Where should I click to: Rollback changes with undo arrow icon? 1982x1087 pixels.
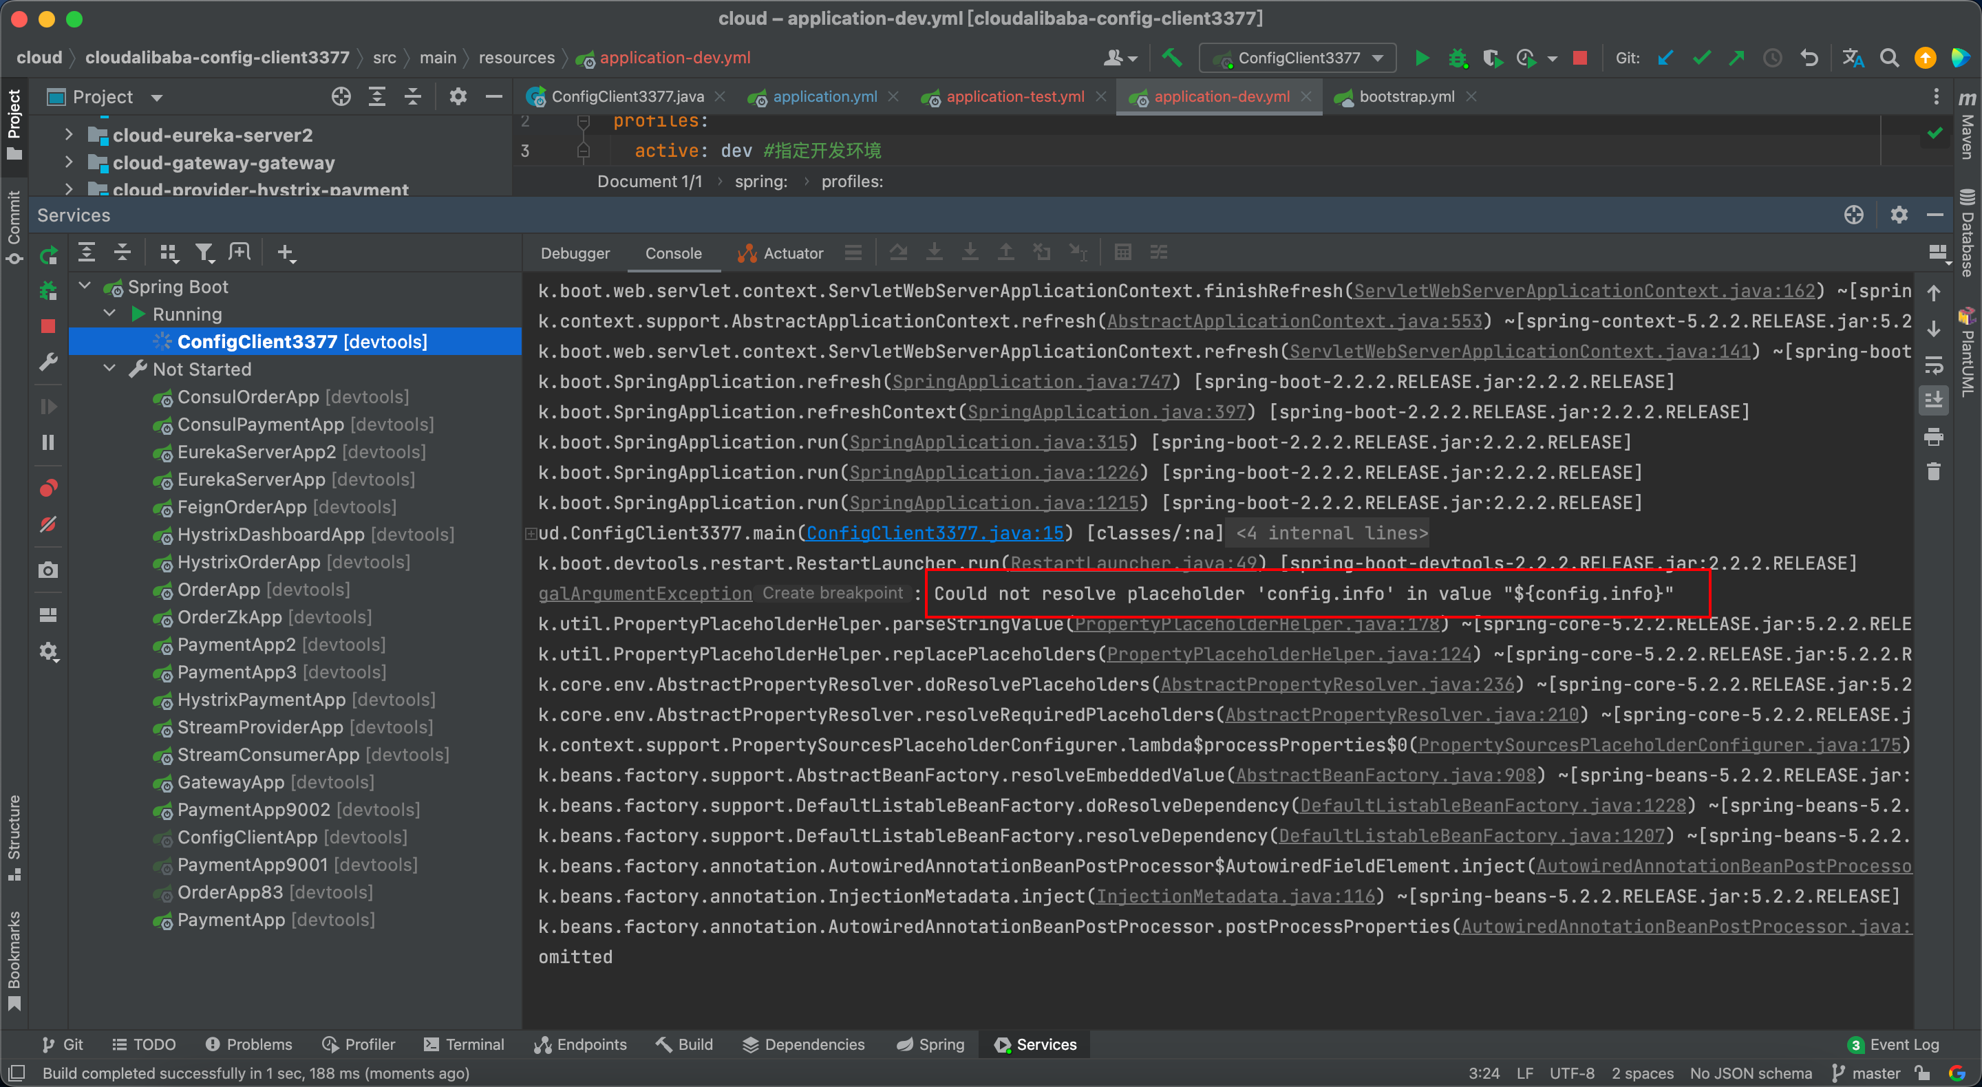(x=1809, y=58)
